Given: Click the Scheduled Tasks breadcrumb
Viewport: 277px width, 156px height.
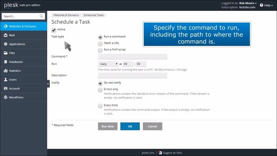Looking at the screenshot, I should (x=93, y=15).
